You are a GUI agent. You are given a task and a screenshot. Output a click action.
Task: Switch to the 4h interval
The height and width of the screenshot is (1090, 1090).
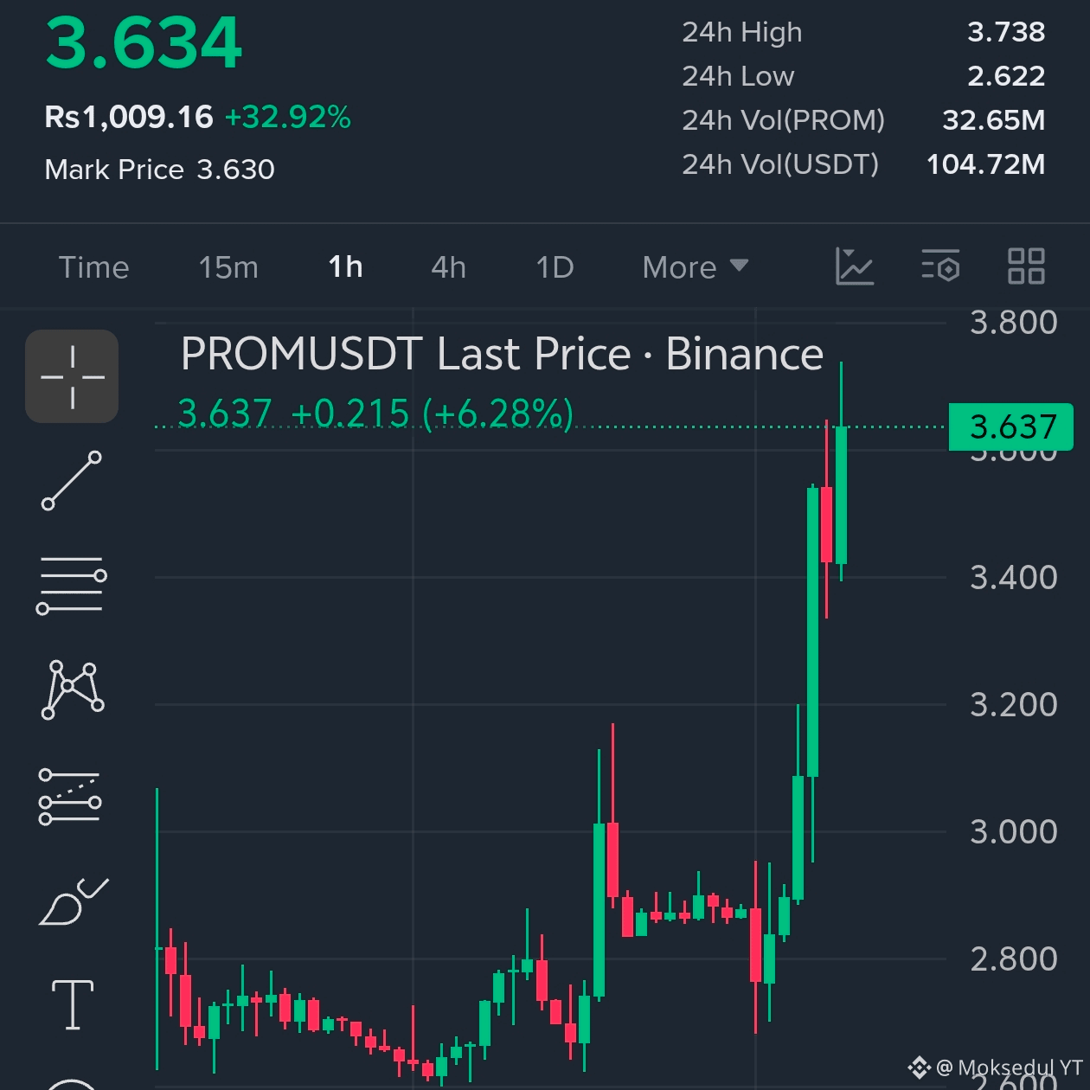[449, 267]
